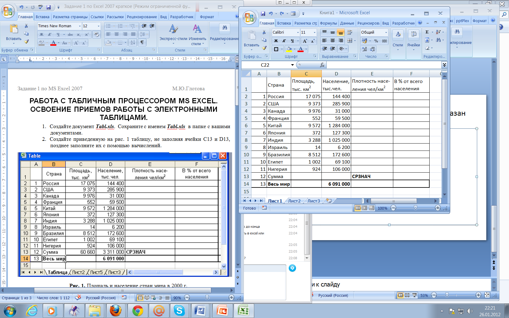Switch to Excel sheet Лист3
This screenshot has width=509, height=318.
tap(314, 201)
